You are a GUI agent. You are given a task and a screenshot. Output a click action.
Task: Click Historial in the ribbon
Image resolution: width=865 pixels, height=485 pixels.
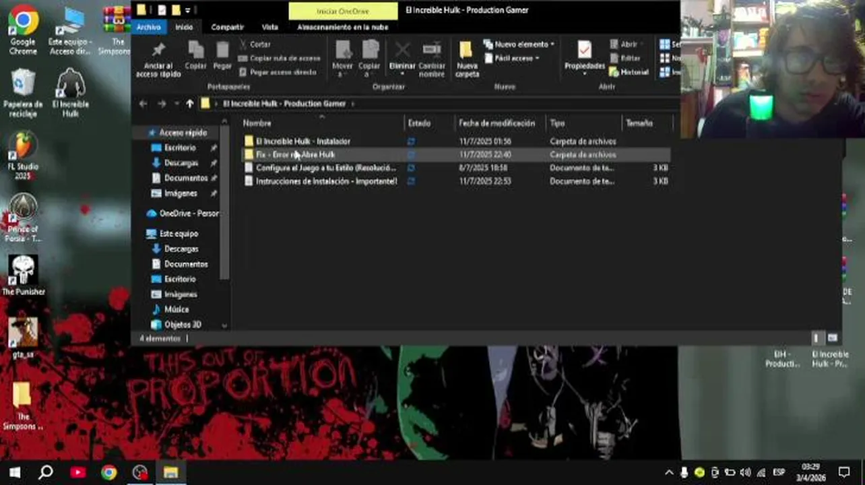[629, 72]
